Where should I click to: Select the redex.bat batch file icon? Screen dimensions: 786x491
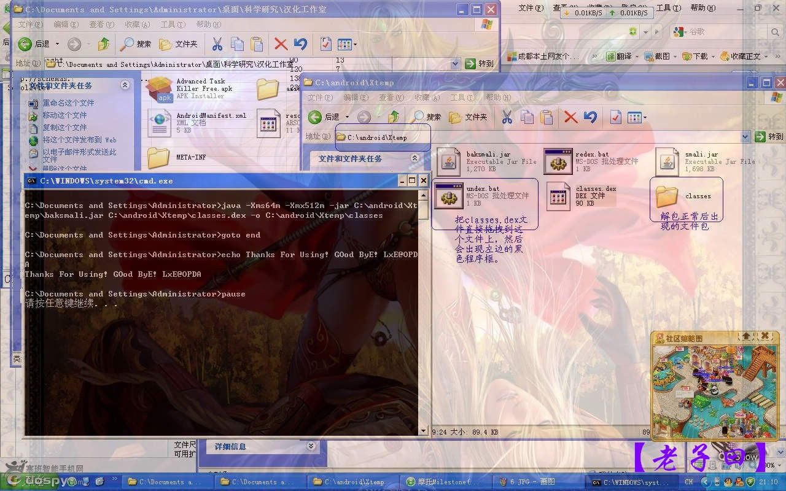pos(558,161)
